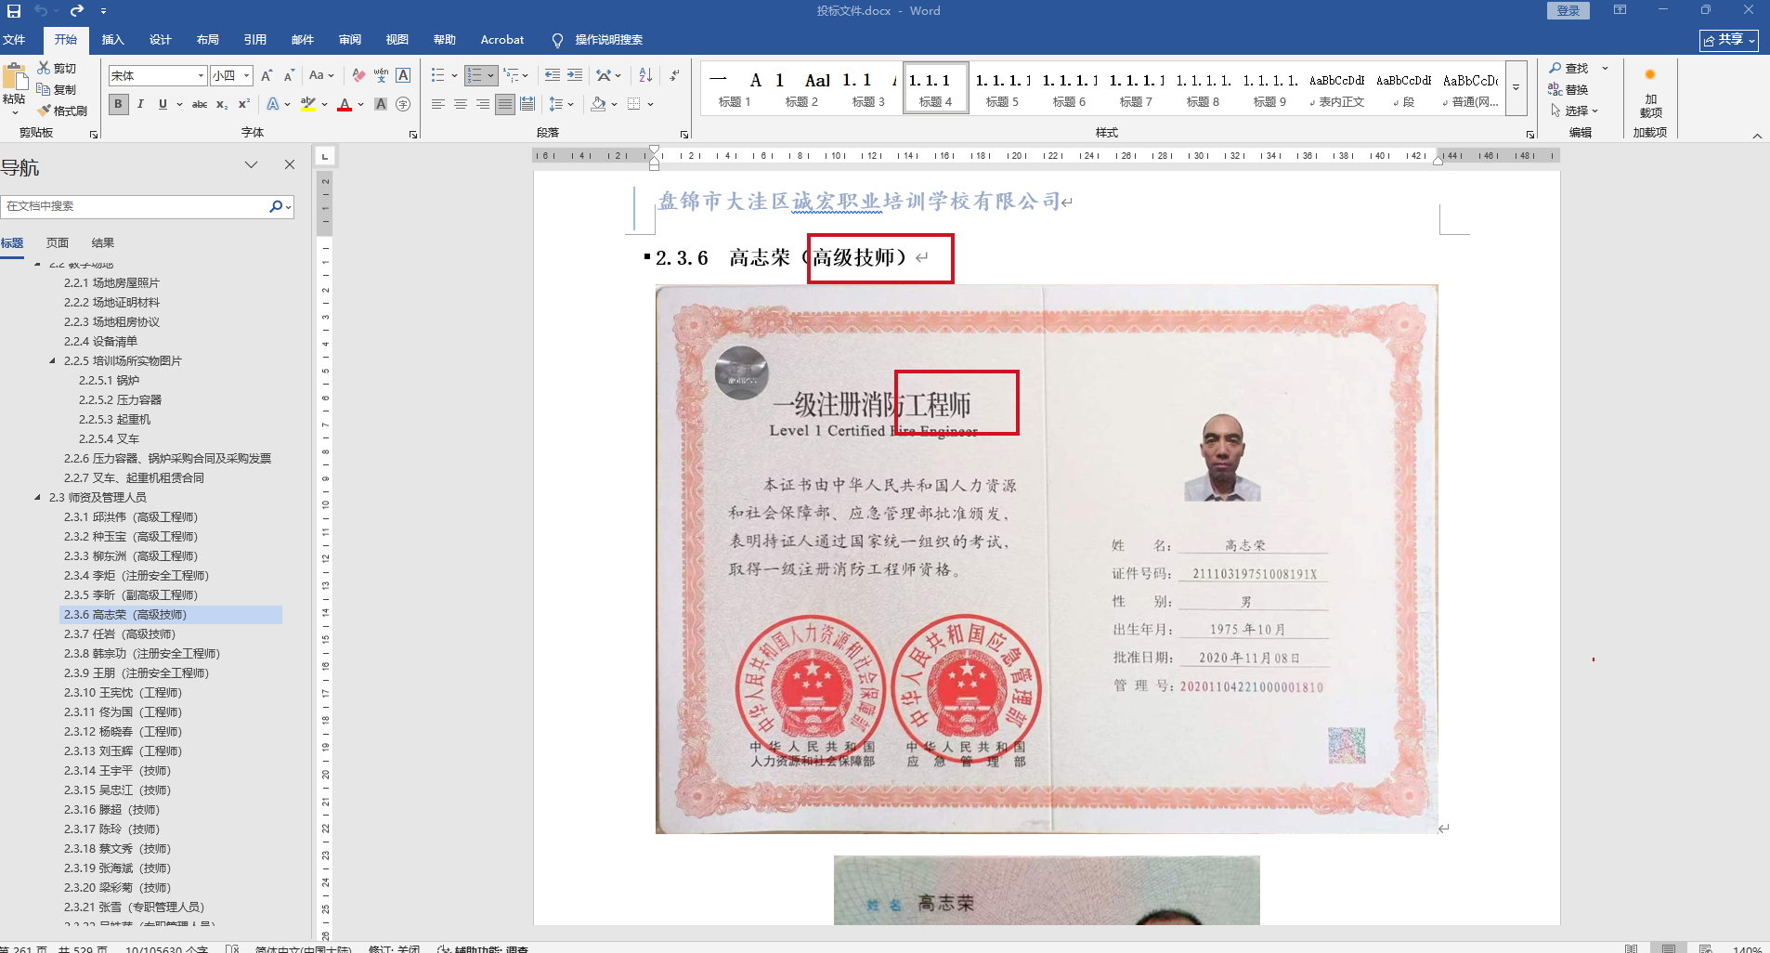Image resolution: width=1770 pixels, height=953 pixels.
Task: Insert an enclosed character (带圈字符)
Action: point(403,104)
